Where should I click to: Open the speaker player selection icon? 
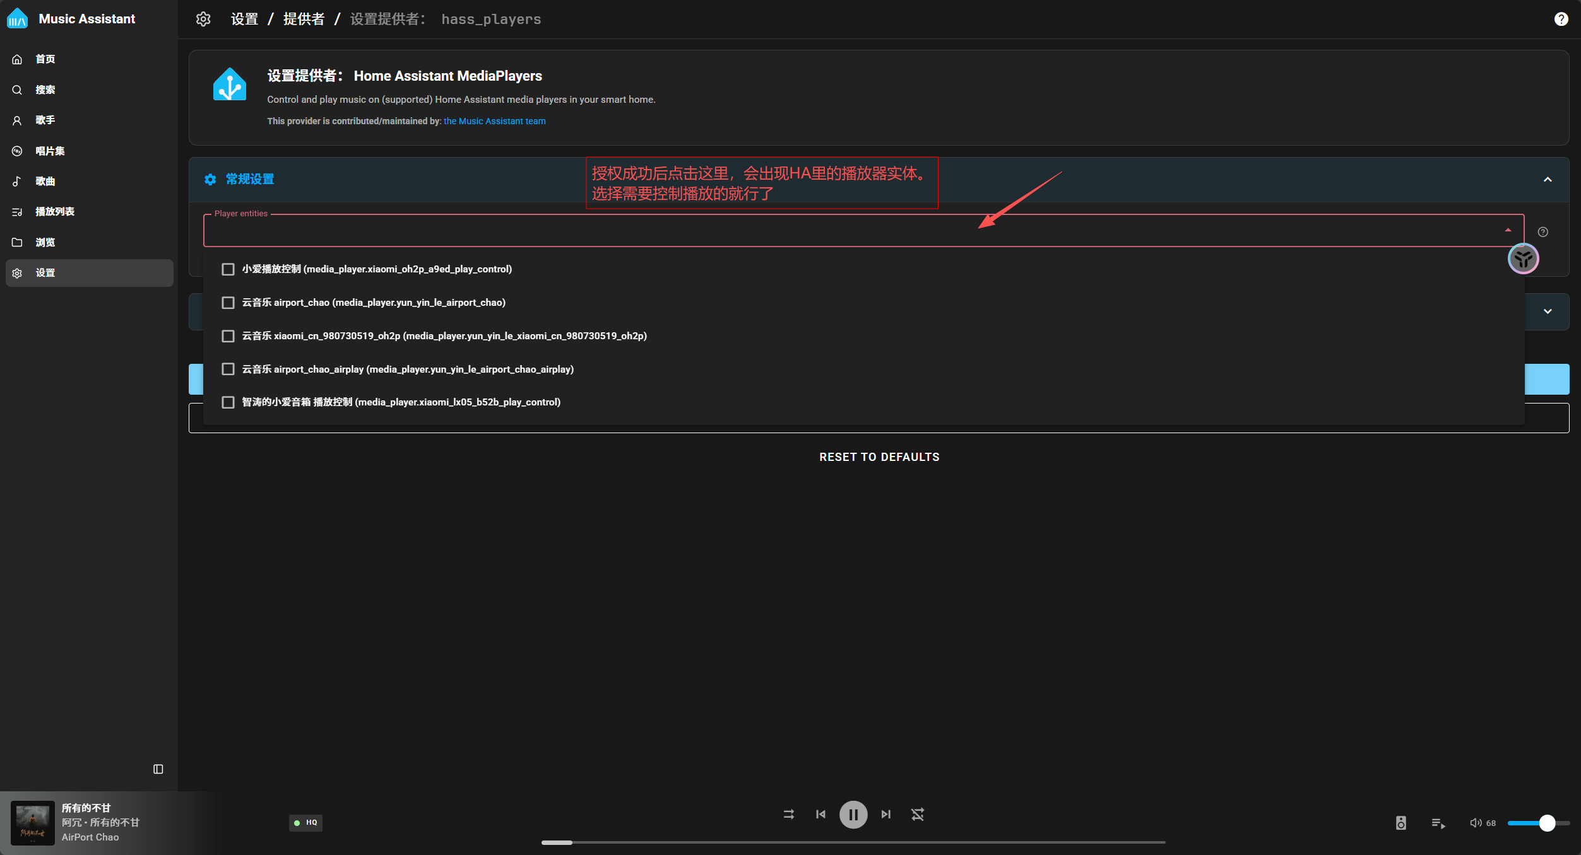pyautogui.click(x=1400, y=822)
